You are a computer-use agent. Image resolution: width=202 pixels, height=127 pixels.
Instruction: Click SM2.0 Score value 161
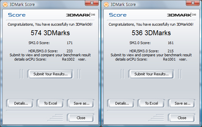(171, 43)
